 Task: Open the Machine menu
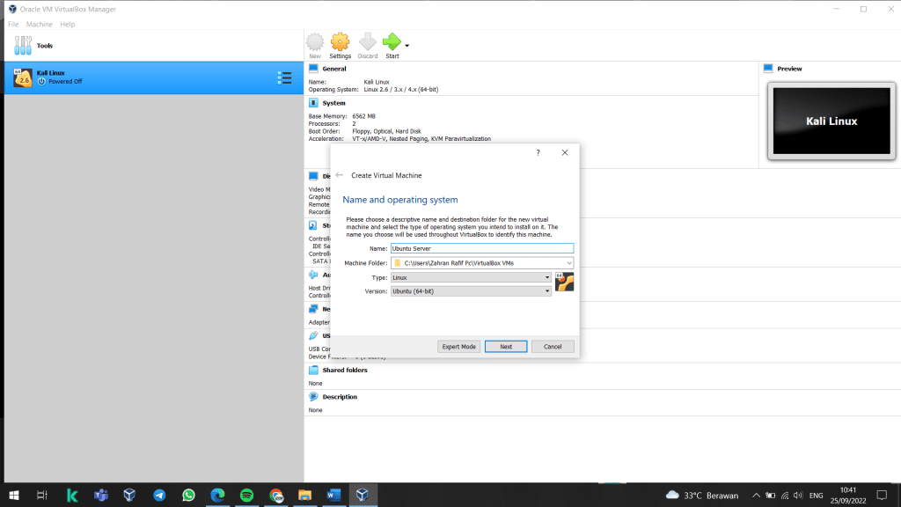(39, 24)
